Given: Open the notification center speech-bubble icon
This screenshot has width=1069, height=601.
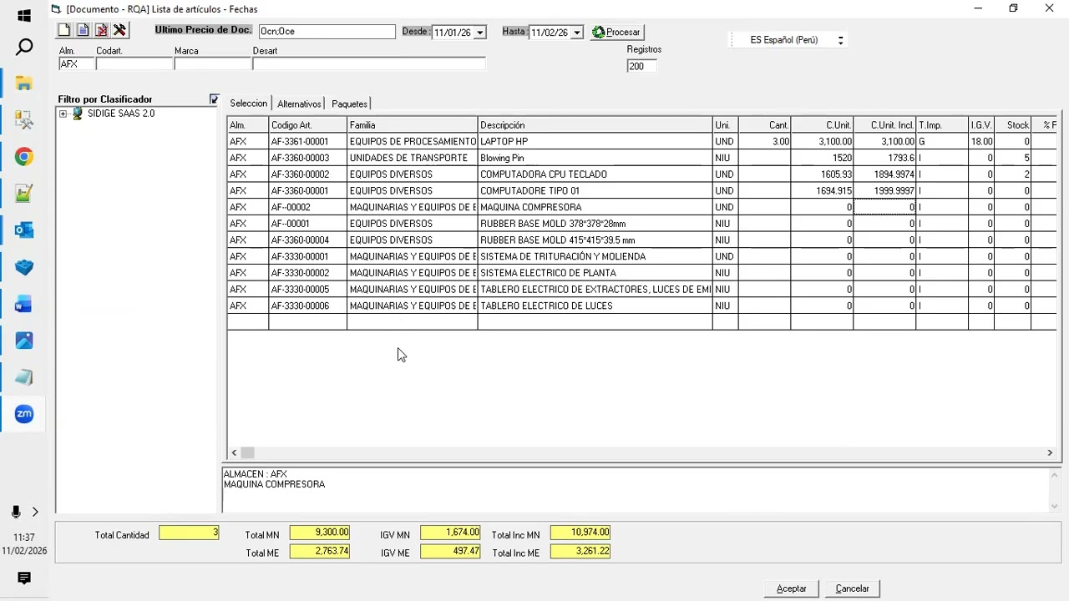Looking at the screenshot, I should (24, 578).
